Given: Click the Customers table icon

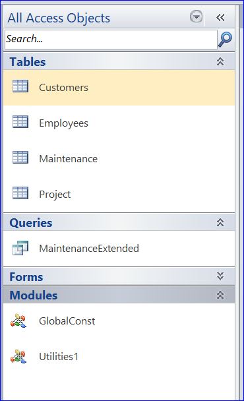Looking at the screenshot, I should [x=20, y=86].
